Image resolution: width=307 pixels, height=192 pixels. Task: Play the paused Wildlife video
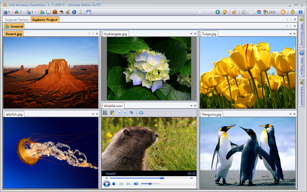(x=107, y=184)
